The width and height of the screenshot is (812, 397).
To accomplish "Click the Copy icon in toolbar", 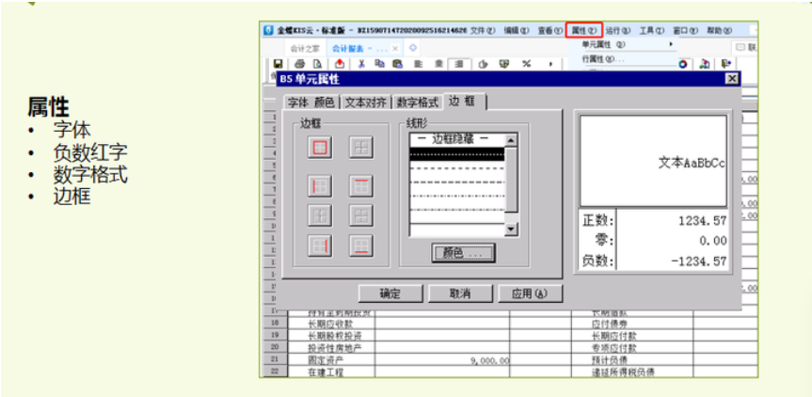I will click(x=379, y=64).
